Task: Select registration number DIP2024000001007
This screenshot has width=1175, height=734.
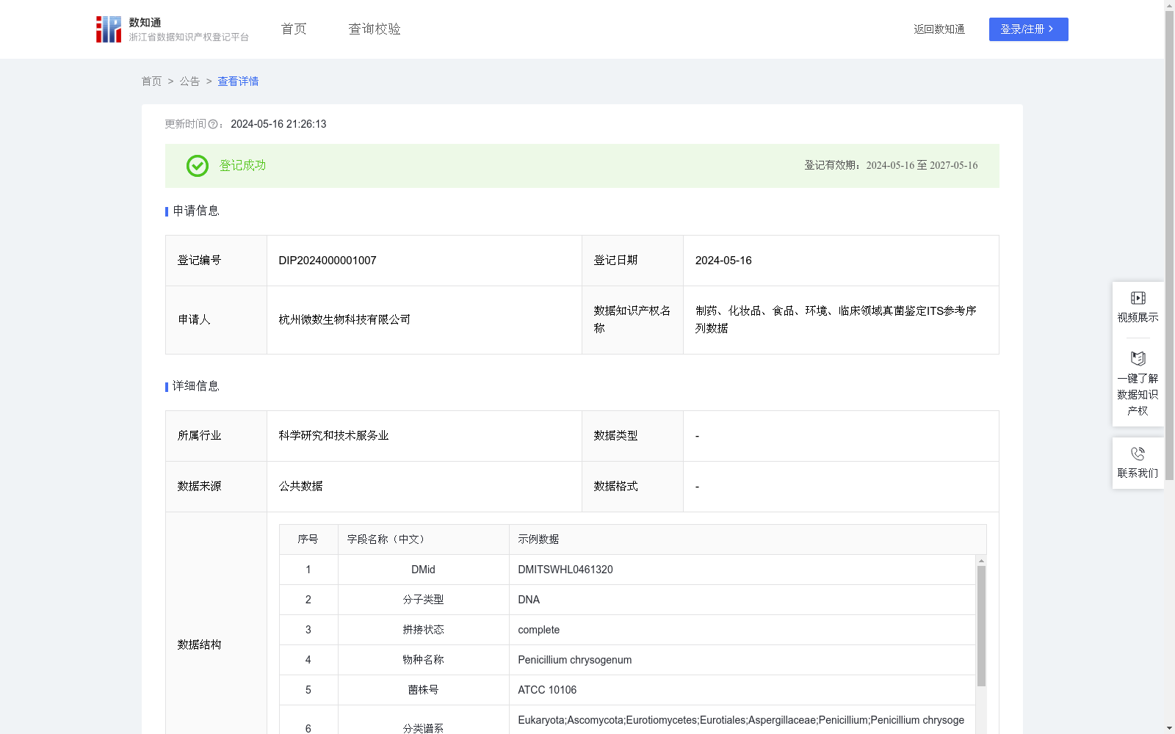Action: coord(328,261)
